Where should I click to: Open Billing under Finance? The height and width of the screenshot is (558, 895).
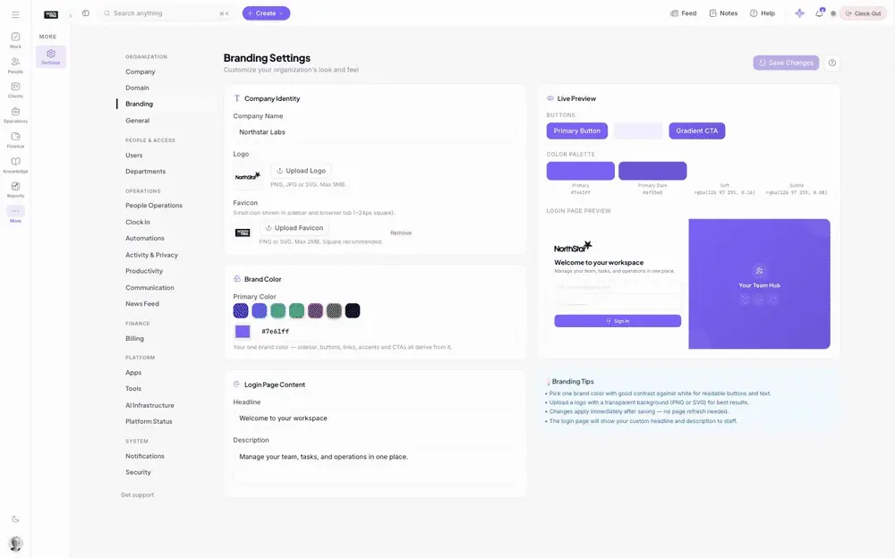(x=135, y=338)
